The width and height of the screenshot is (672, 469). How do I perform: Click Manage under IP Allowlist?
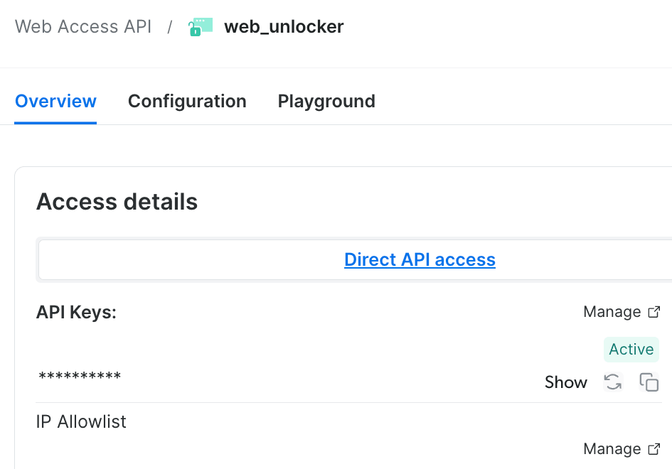tap(612, 449)
